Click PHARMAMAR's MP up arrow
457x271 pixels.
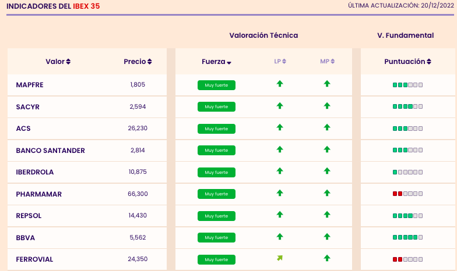click(x=327, y=193)
